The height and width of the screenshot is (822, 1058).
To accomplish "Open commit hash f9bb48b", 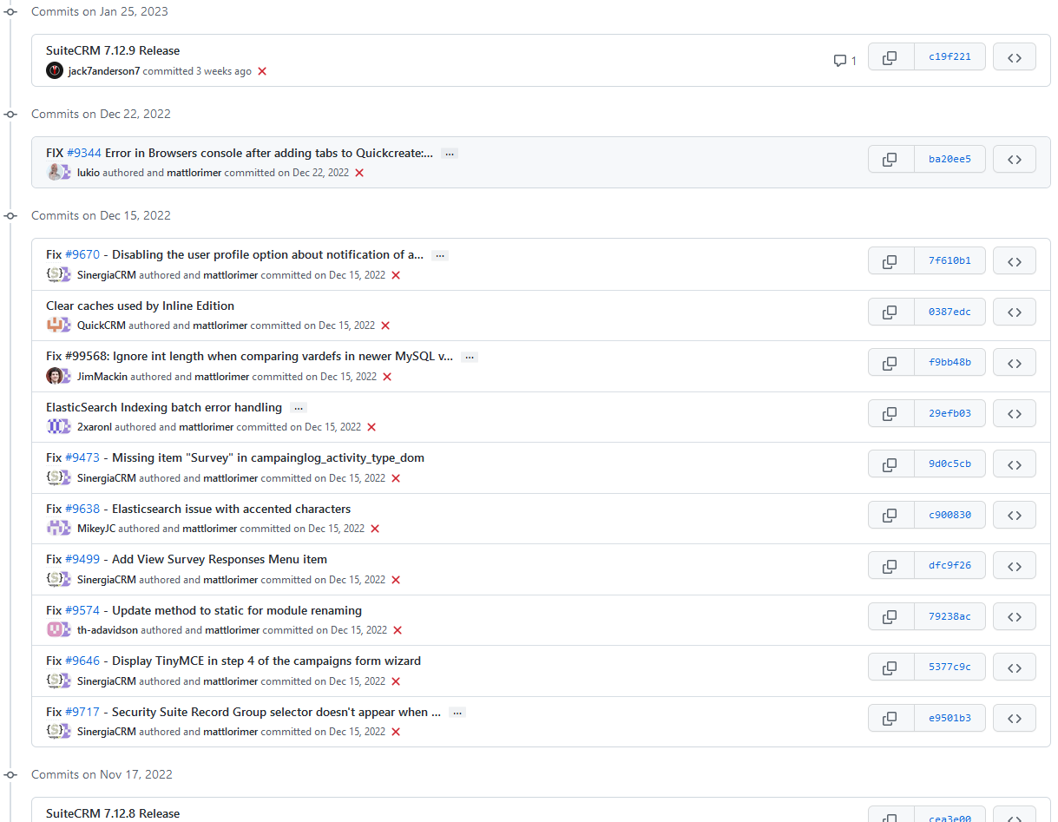I will tap(950, 363).
